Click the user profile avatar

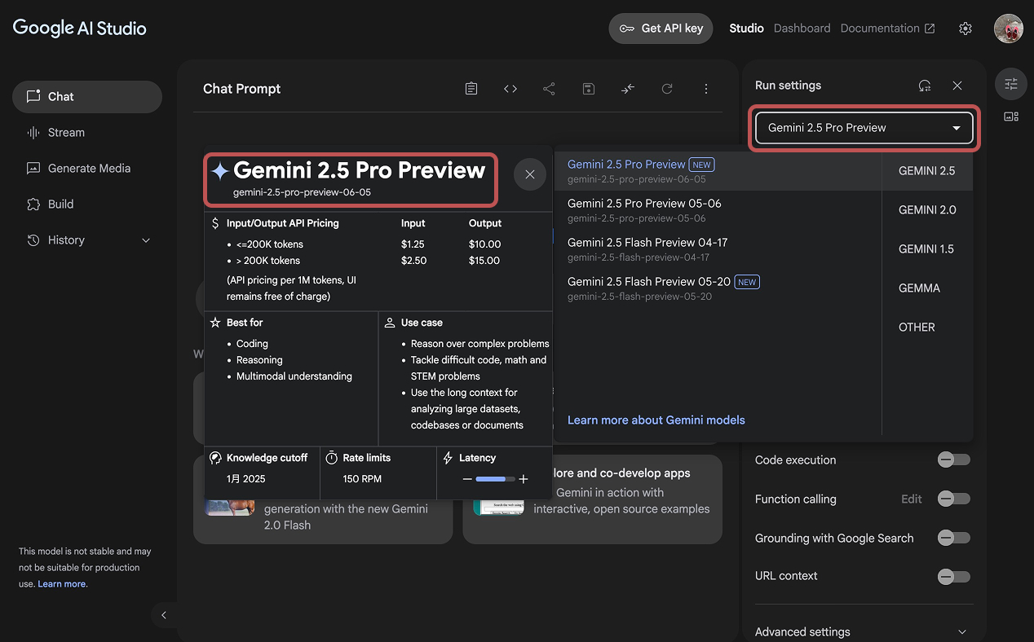pyautogui.click(x=1009, y=29)
